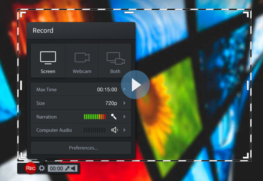This screenshot has width=263, height=181.
Task: Click the toolbar microphone indicator icon
Action: 67,168
